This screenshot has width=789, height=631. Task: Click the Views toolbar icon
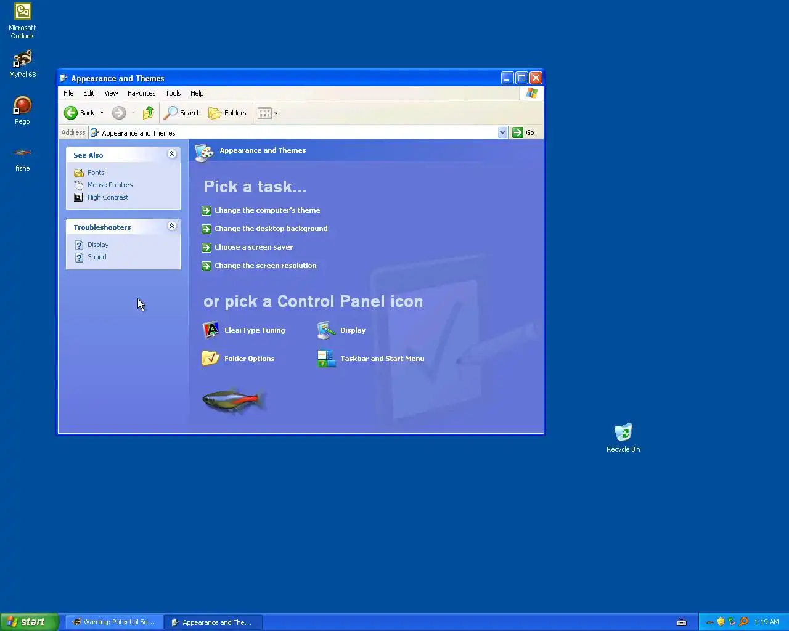pos(264,113)
